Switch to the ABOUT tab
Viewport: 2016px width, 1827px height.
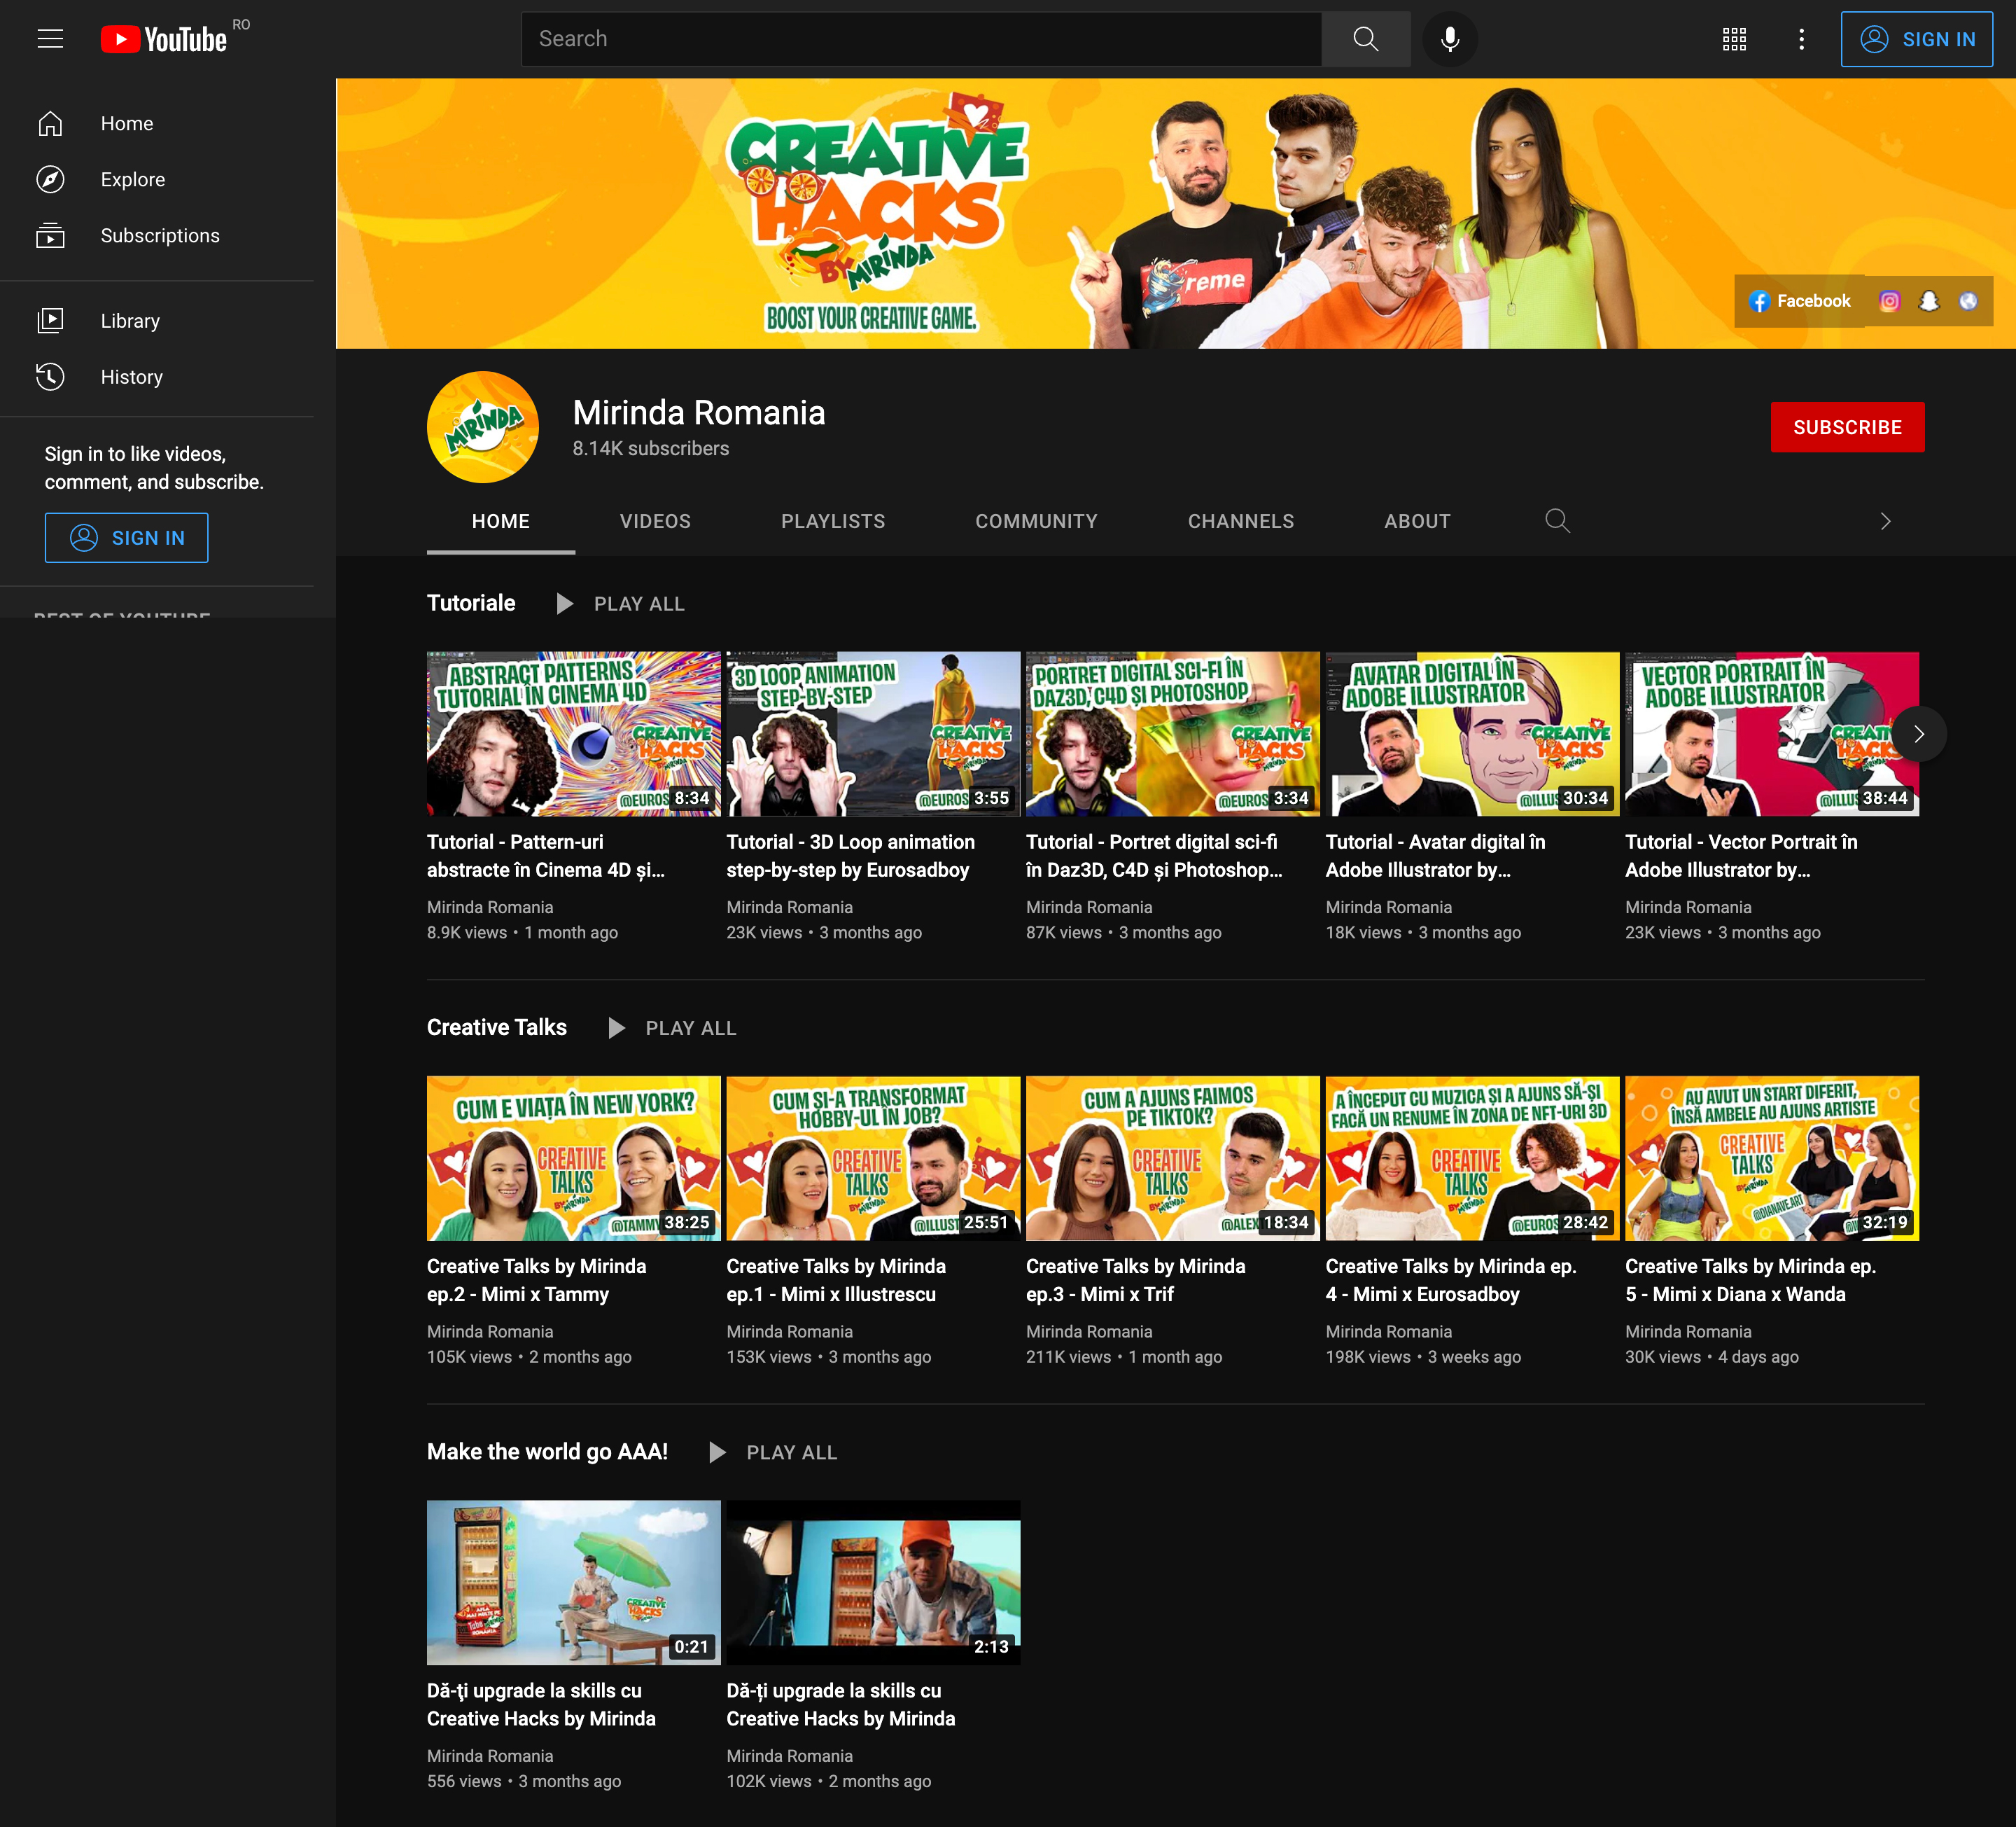click(1417, 521)
